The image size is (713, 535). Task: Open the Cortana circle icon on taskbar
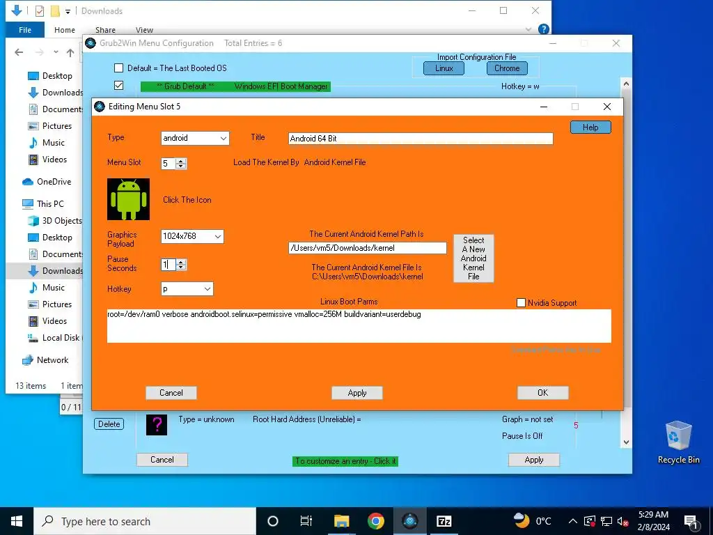[x=273, y=521]
